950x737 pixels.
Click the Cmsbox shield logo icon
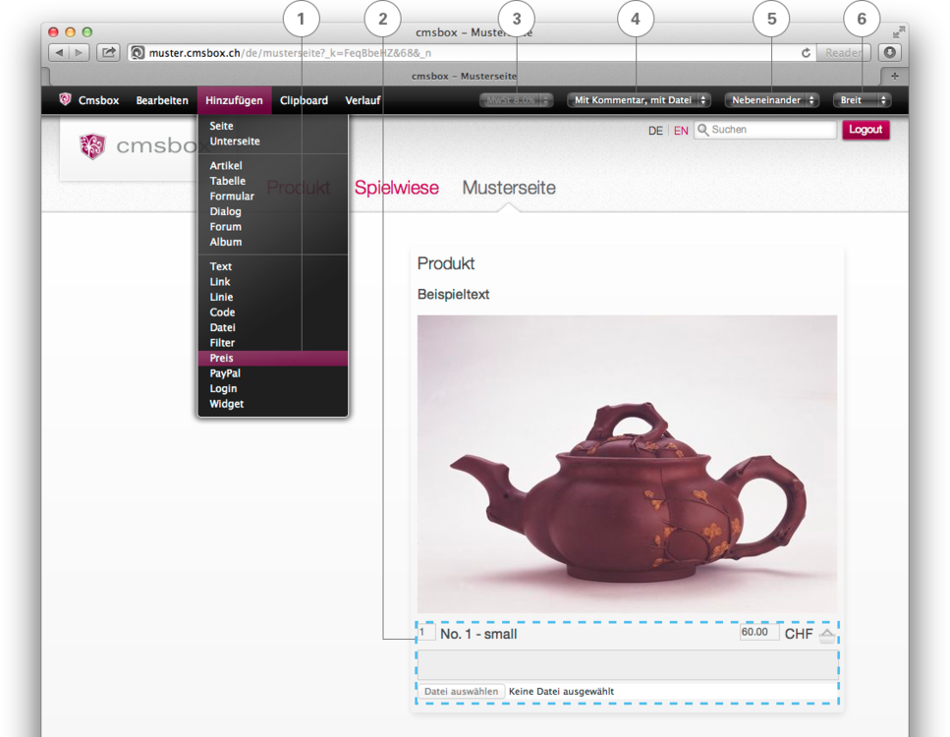[x=66, y=99]
